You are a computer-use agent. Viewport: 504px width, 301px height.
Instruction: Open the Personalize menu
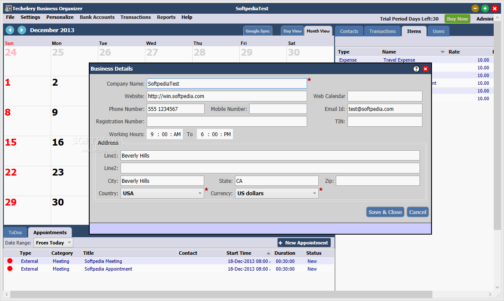coord(60,17)
